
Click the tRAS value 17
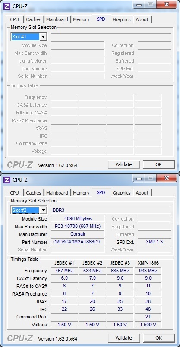tap(64, 301)
